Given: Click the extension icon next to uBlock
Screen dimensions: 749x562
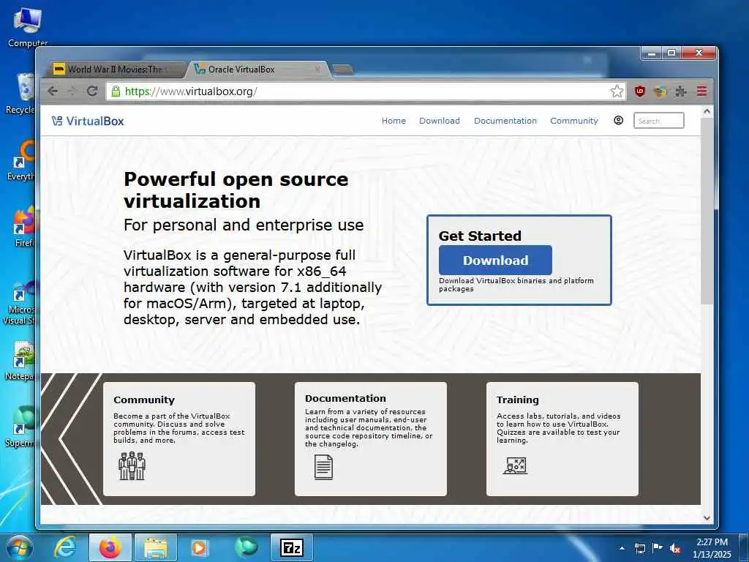Looking at the screenshot, I should [660, 91].
